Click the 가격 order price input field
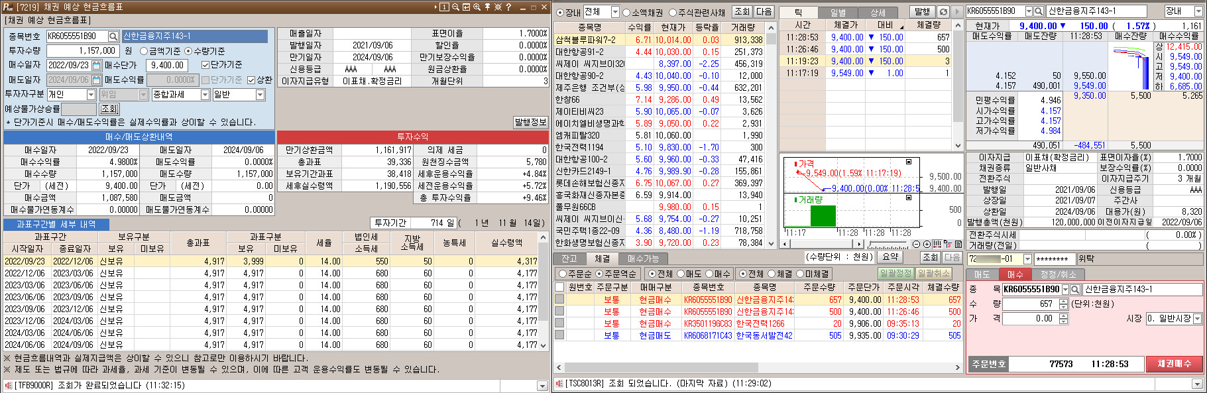Viewport: 1207px width, 393px height. click(x=1035, y=319)
